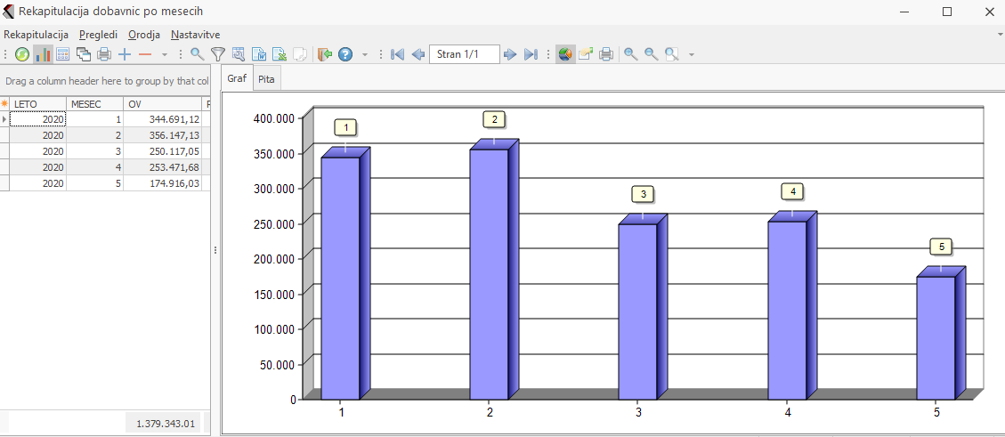
Task: Expand dropdown after zoom icons
Action: [x=692, y=55]
